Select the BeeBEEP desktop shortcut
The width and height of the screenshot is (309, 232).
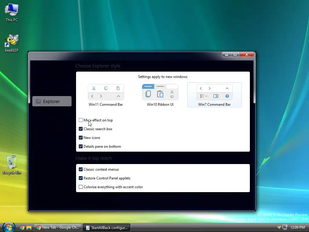12,43
